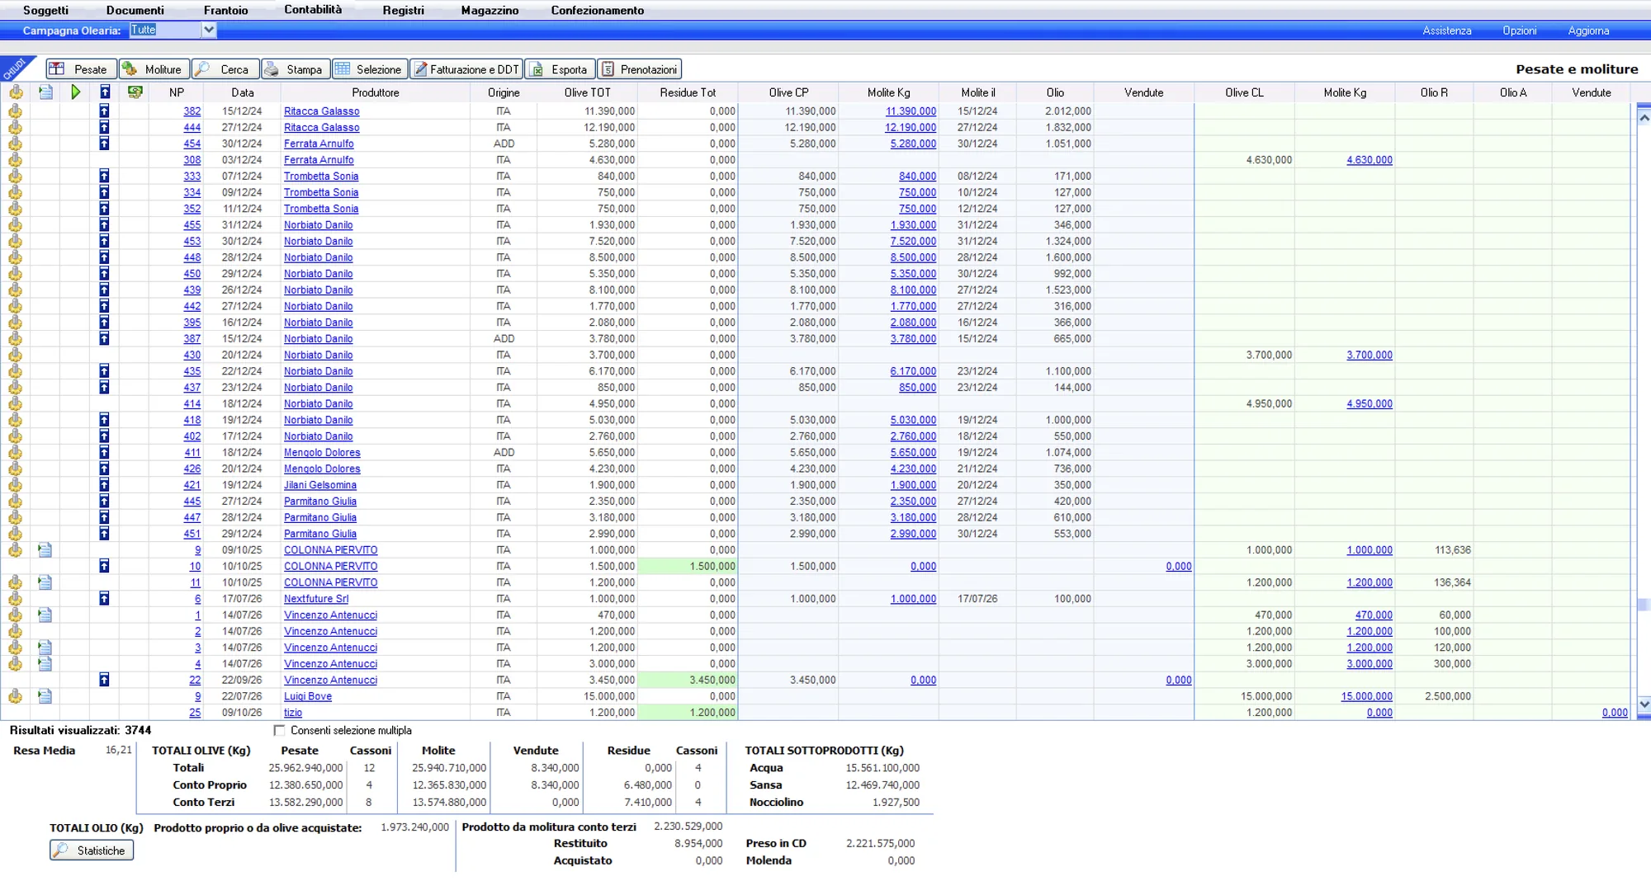The height and width of the screenshot is (881, 1651).
Task: Click the document icon in COLONNA PIERVITO row dated 09/10/25
Action: click(45, 549)
